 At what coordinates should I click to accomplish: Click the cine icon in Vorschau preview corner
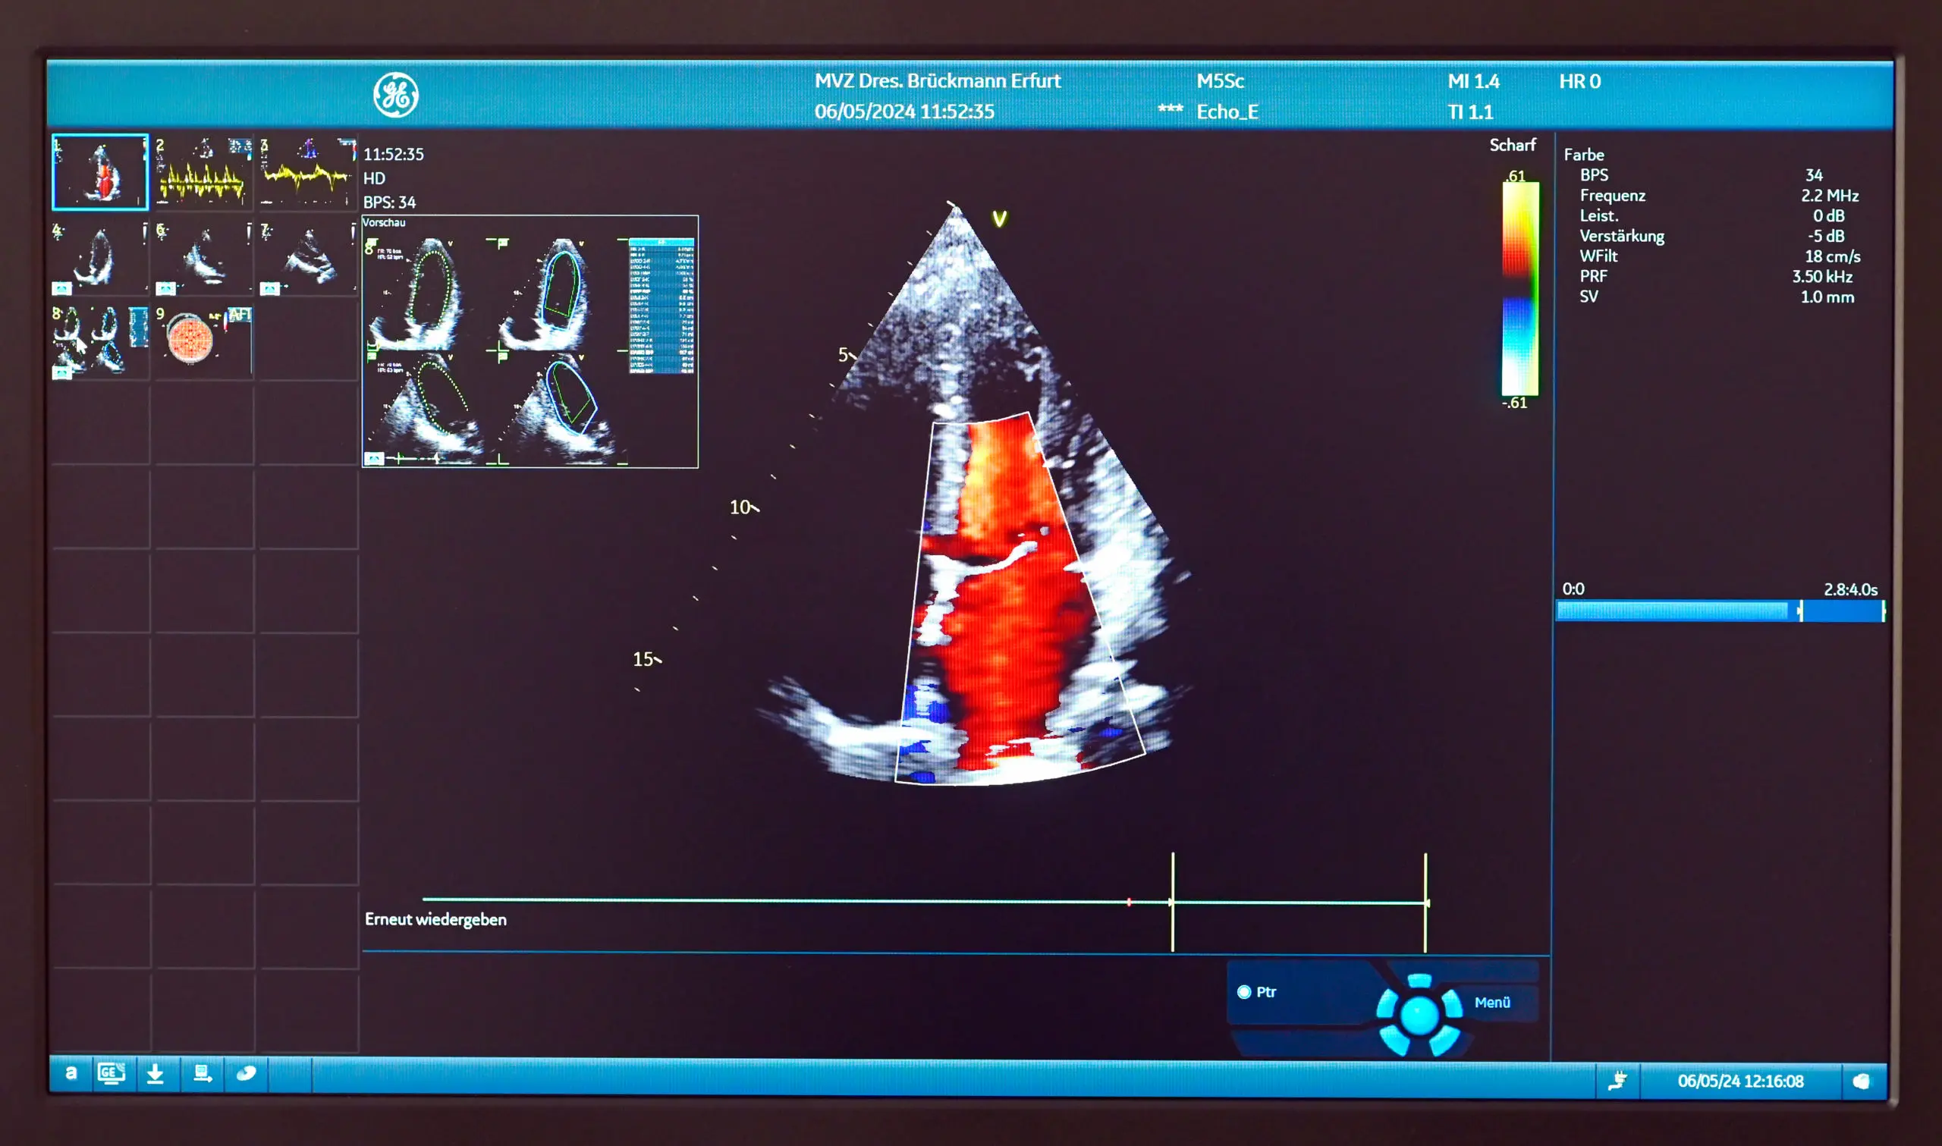pos(374,458)
